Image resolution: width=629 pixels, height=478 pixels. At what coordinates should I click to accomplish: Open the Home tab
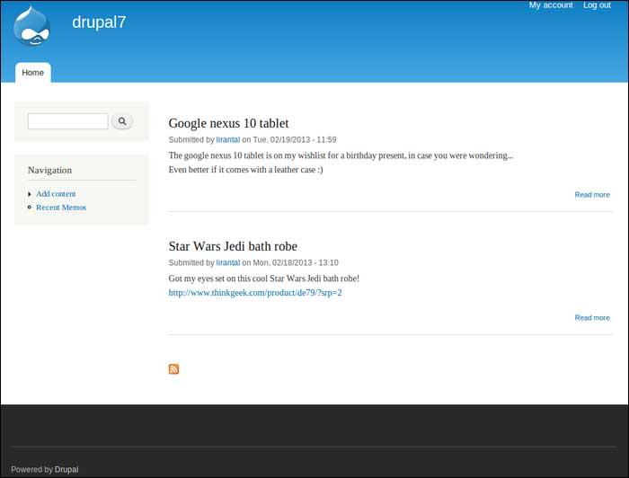coord(32,73)
